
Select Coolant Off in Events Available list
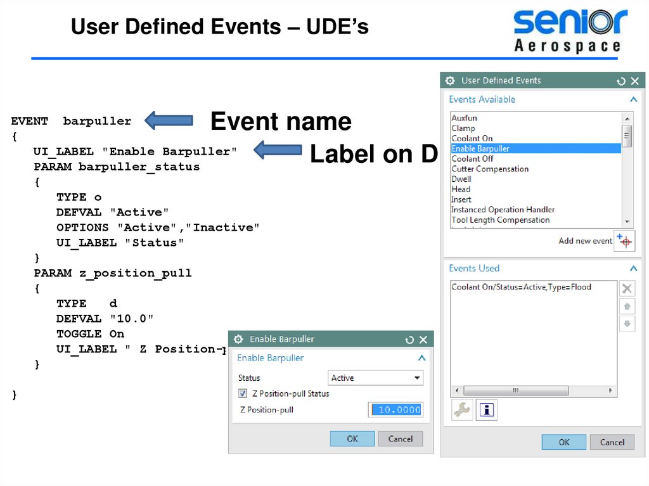536,158
